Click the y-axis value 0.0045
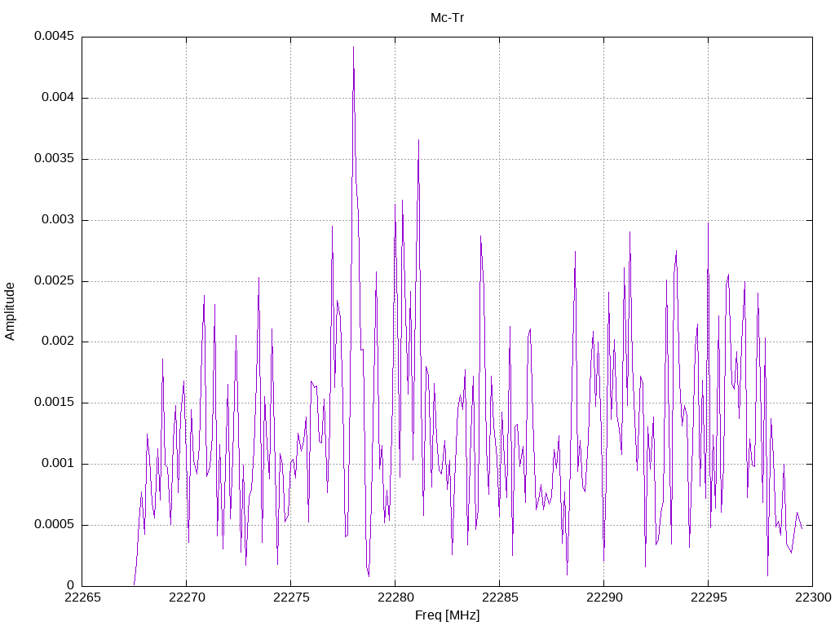This screenshot has width=835, height=626. [55, 36]
